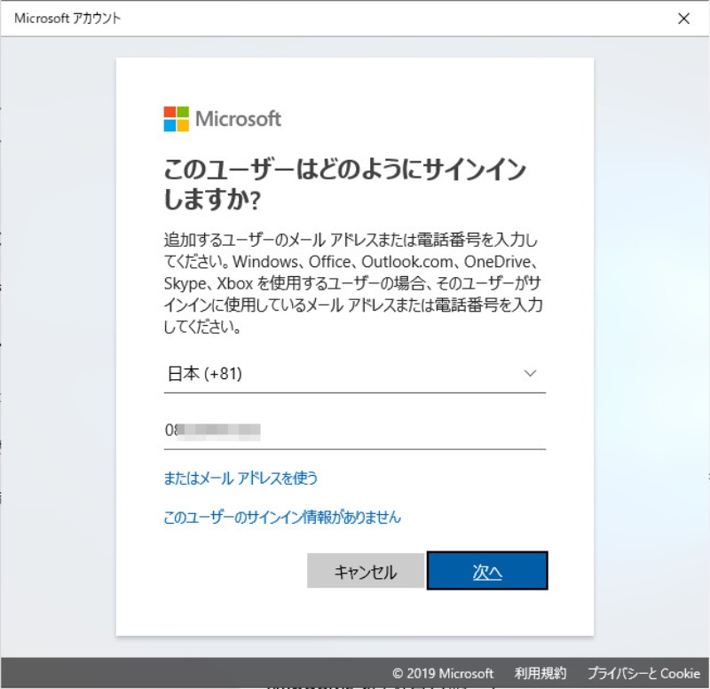The height and width of the screenshot is (689, 710).
Task: Click the このユーザーはどのようにサインインしますか? heading
Action: coord(344,185)
